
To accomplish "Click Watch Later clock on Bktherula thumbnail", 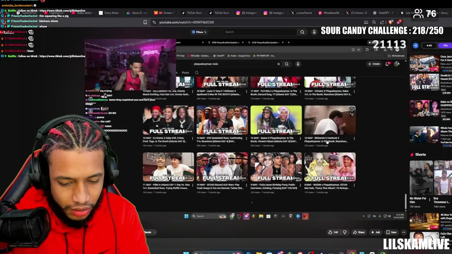I will click(352, 109).
